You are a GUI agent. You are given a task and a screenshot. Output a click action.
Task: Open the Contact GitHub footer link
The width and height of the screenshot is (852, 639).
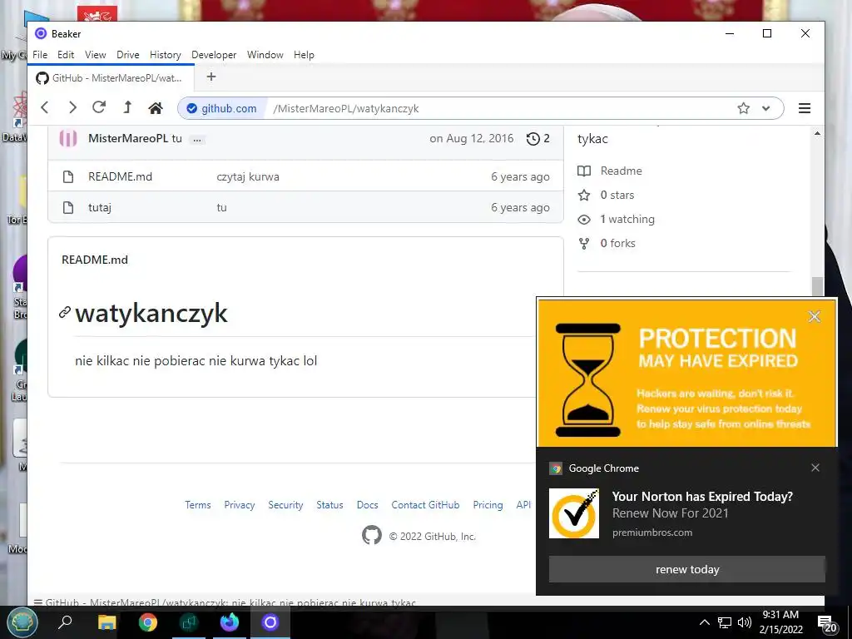(425, 505)
